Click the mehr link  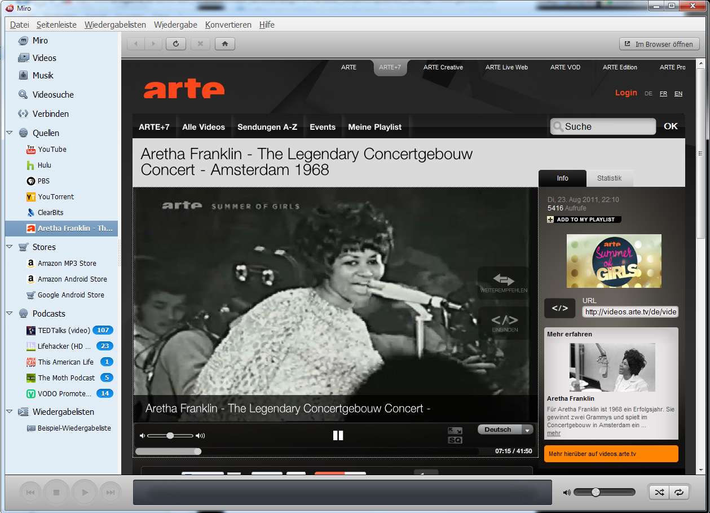(x=554, y=433)
